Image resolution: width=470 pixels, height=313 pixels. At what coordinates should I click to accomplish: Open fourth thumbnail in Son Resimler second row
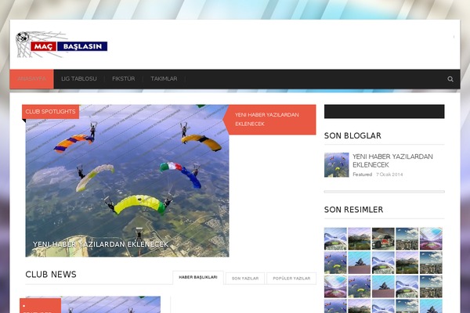407,263
